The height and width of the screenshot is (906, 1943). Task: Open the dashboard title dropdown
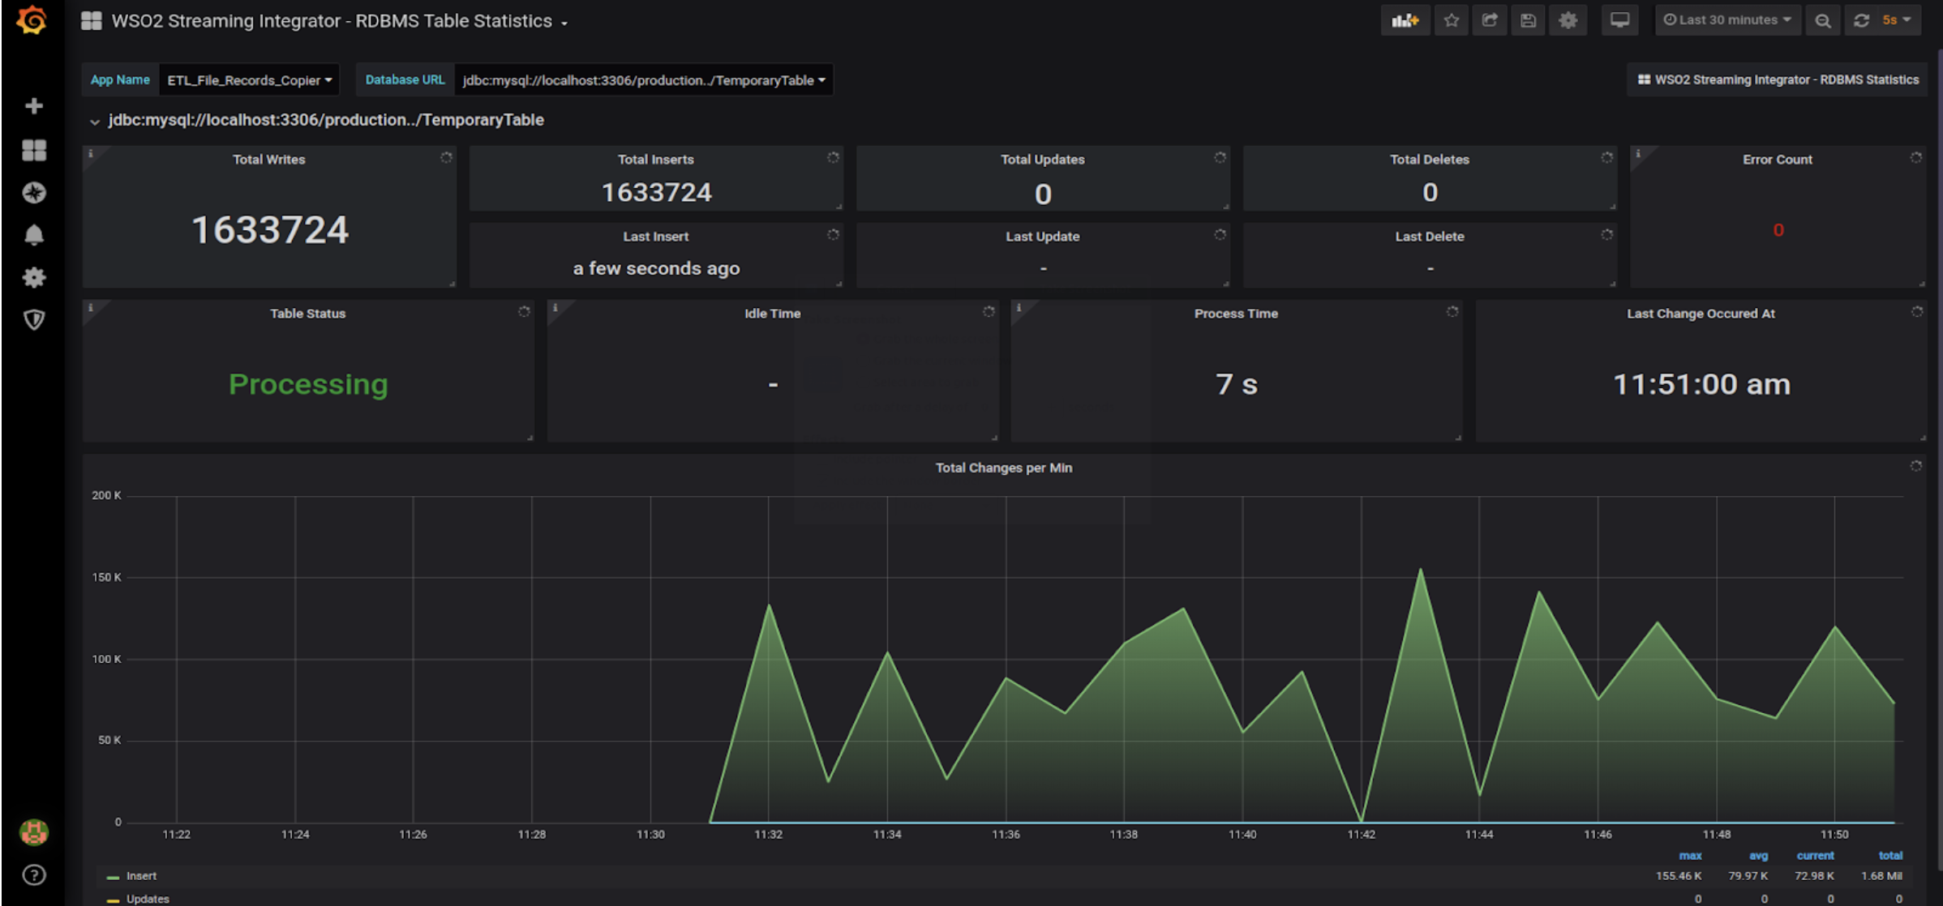tap(340, 21)
